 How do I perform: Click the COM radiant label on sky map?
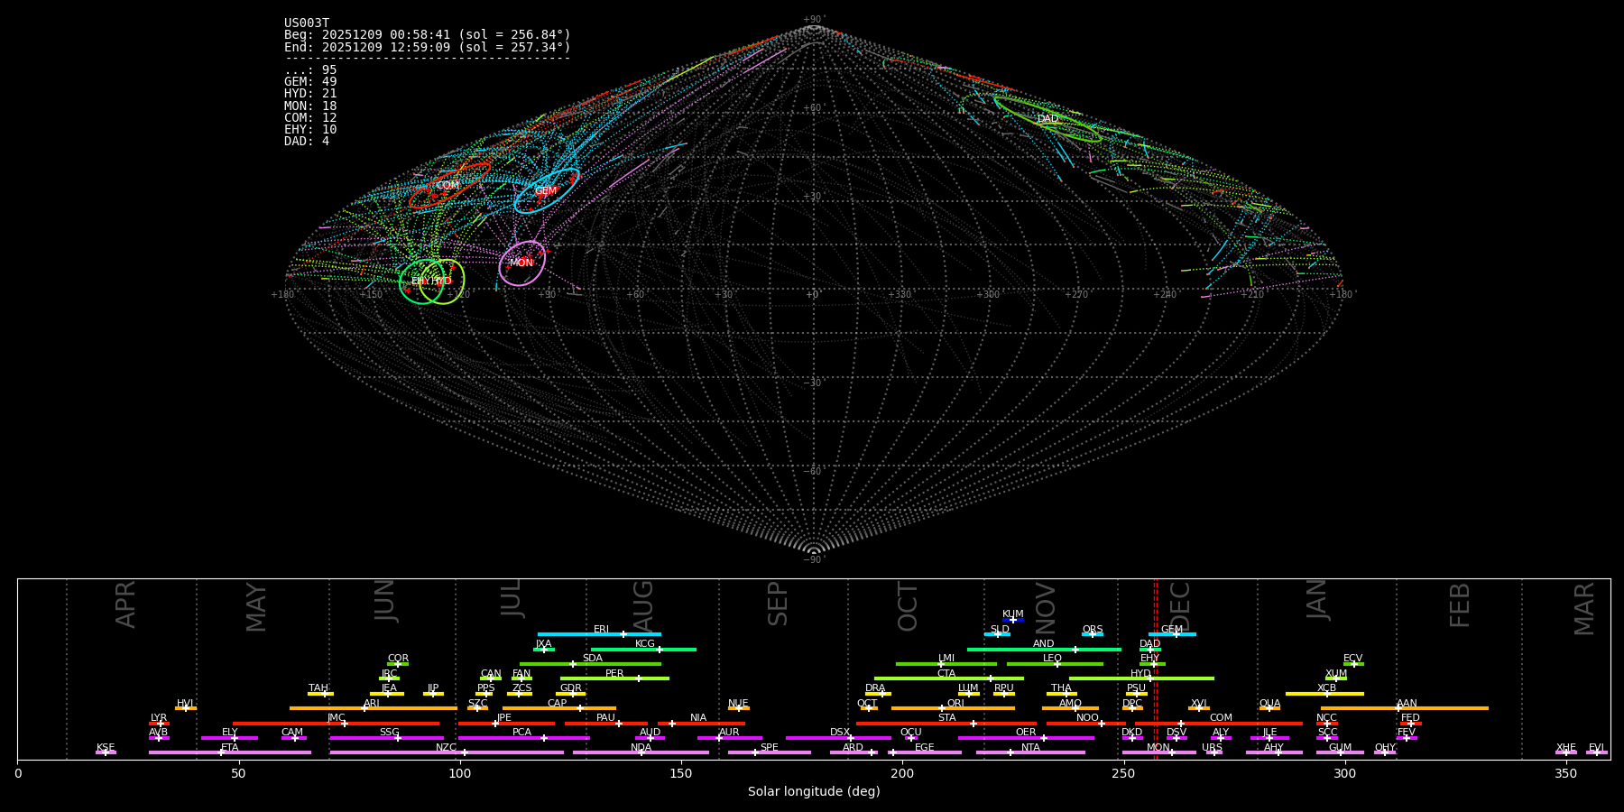point(448,185)
